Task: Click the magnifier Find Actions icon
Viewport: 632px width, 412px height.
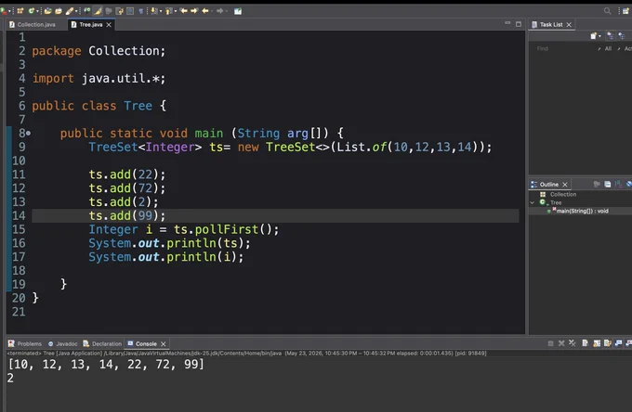Action: click(608, 11)
